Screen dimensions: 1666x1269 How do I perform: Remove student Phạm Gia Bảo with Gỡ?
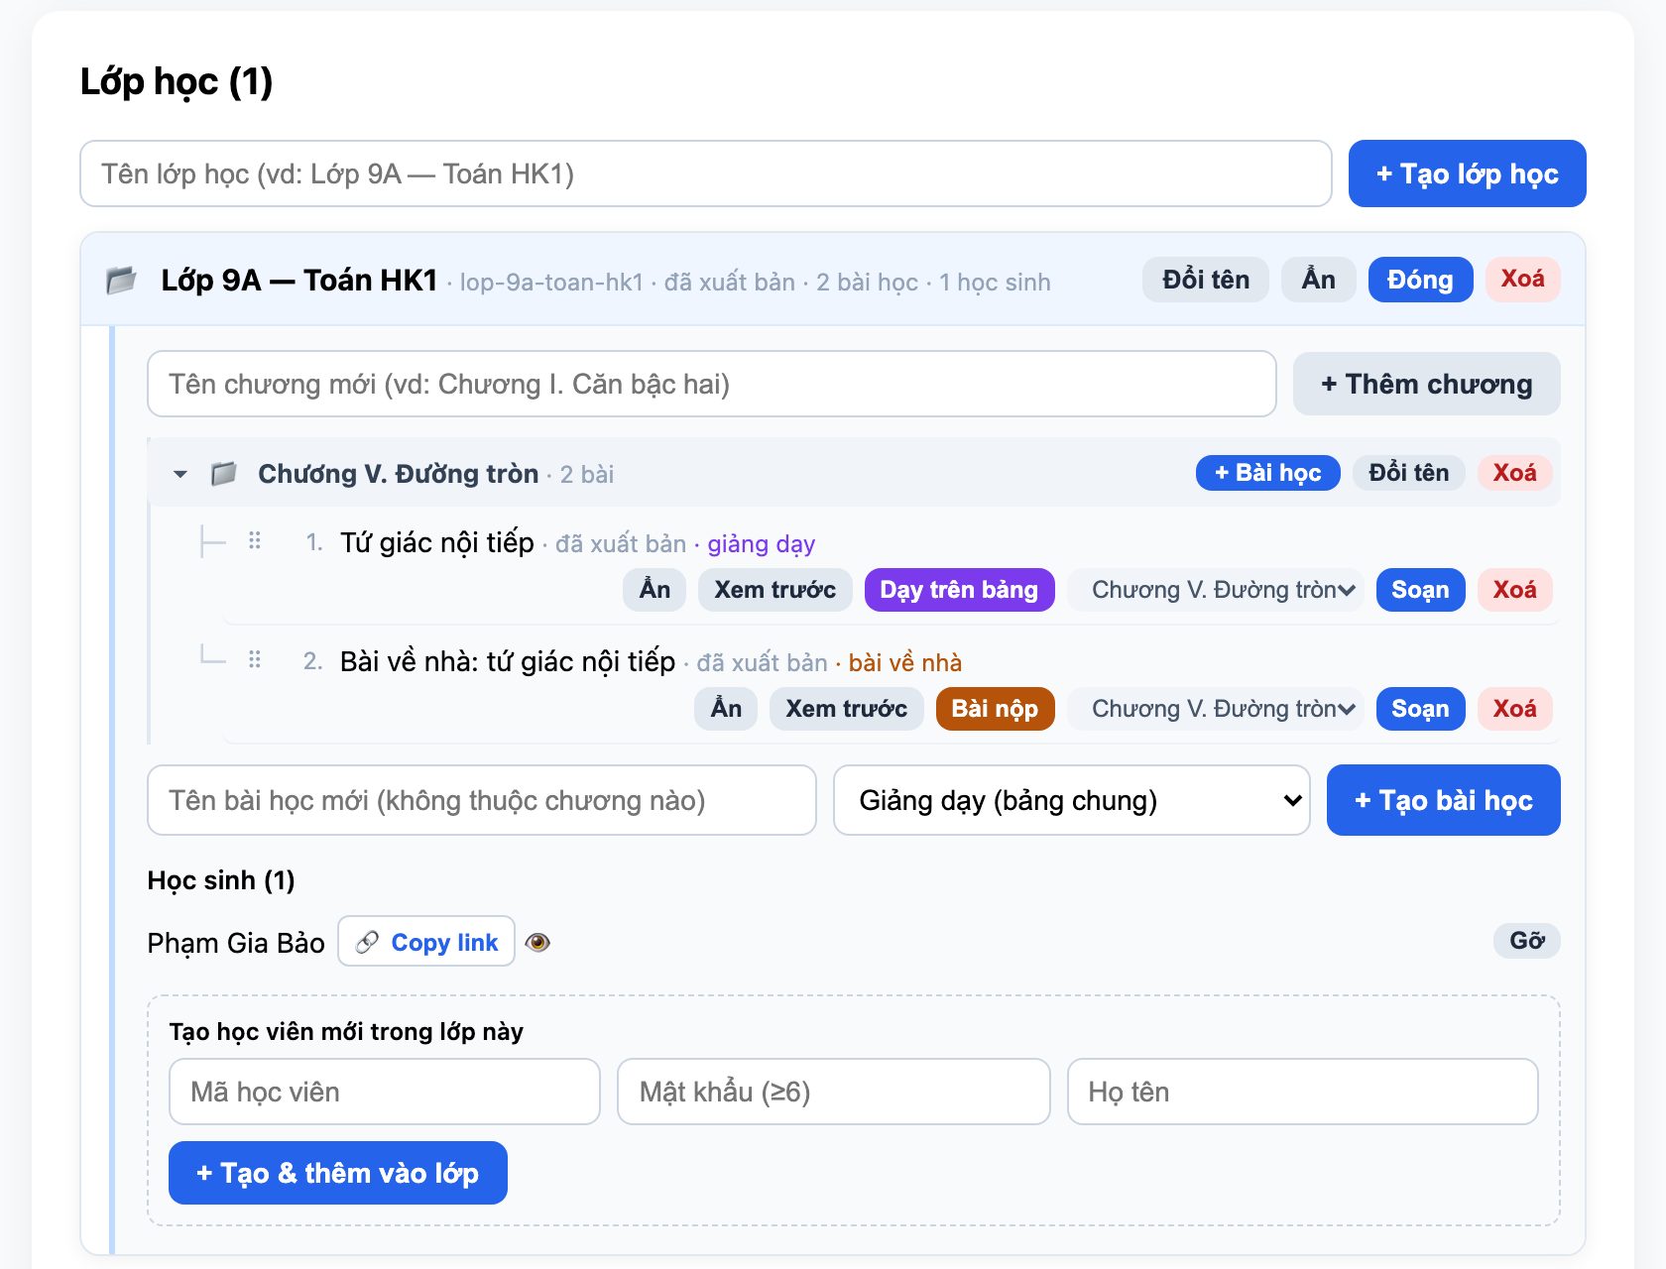pyautogui.click(x=1526, y=941)
